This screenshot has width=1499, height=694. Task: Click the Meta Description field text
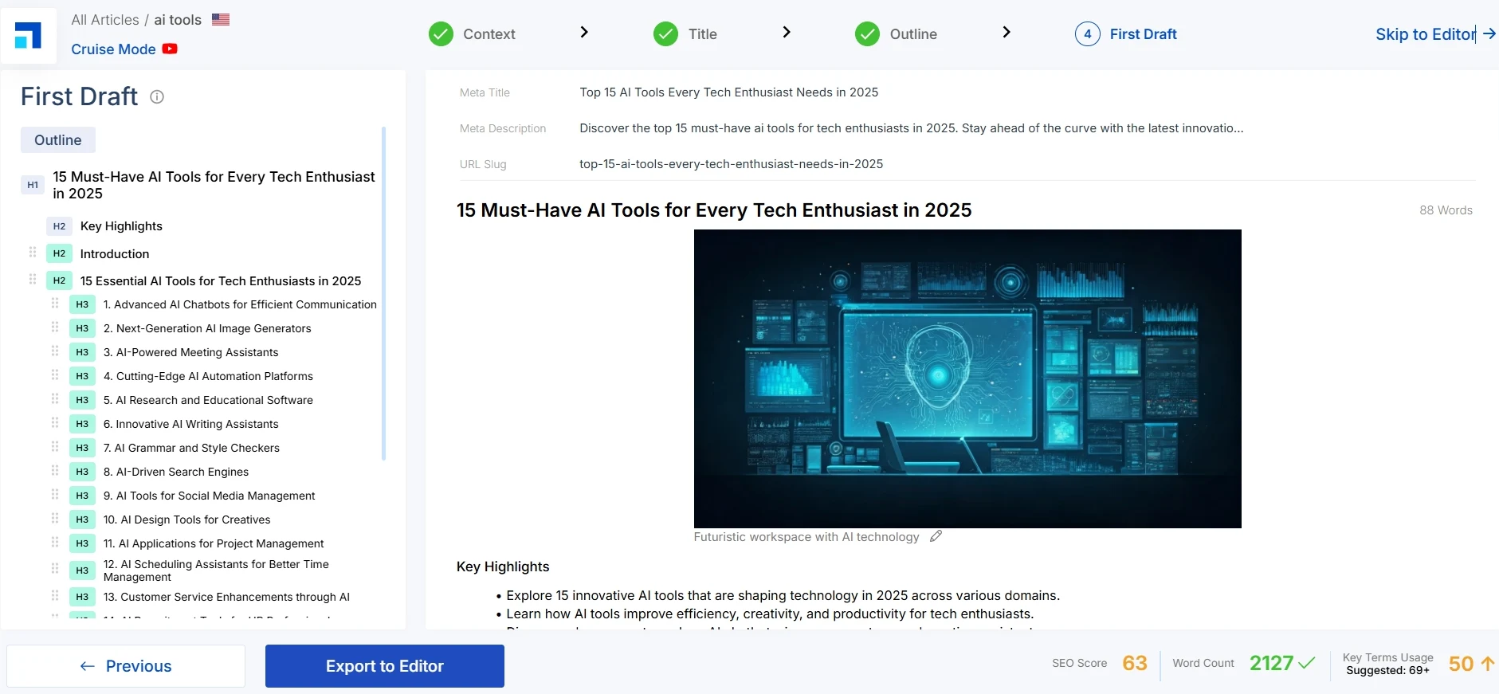coord(911,128)
